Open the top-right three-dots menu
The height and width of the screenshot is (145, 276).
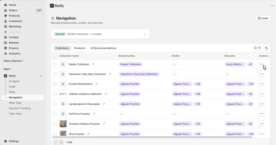pos(272,6)
